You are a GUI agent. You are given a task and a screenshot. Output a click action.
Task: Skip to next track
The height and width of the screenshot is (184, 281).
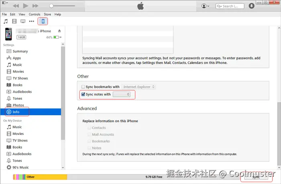pyautogui.click(x=35, y=6)
